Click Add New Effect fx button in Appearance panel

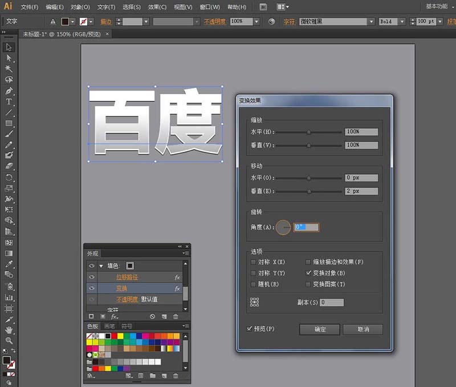tap(115, 317)
